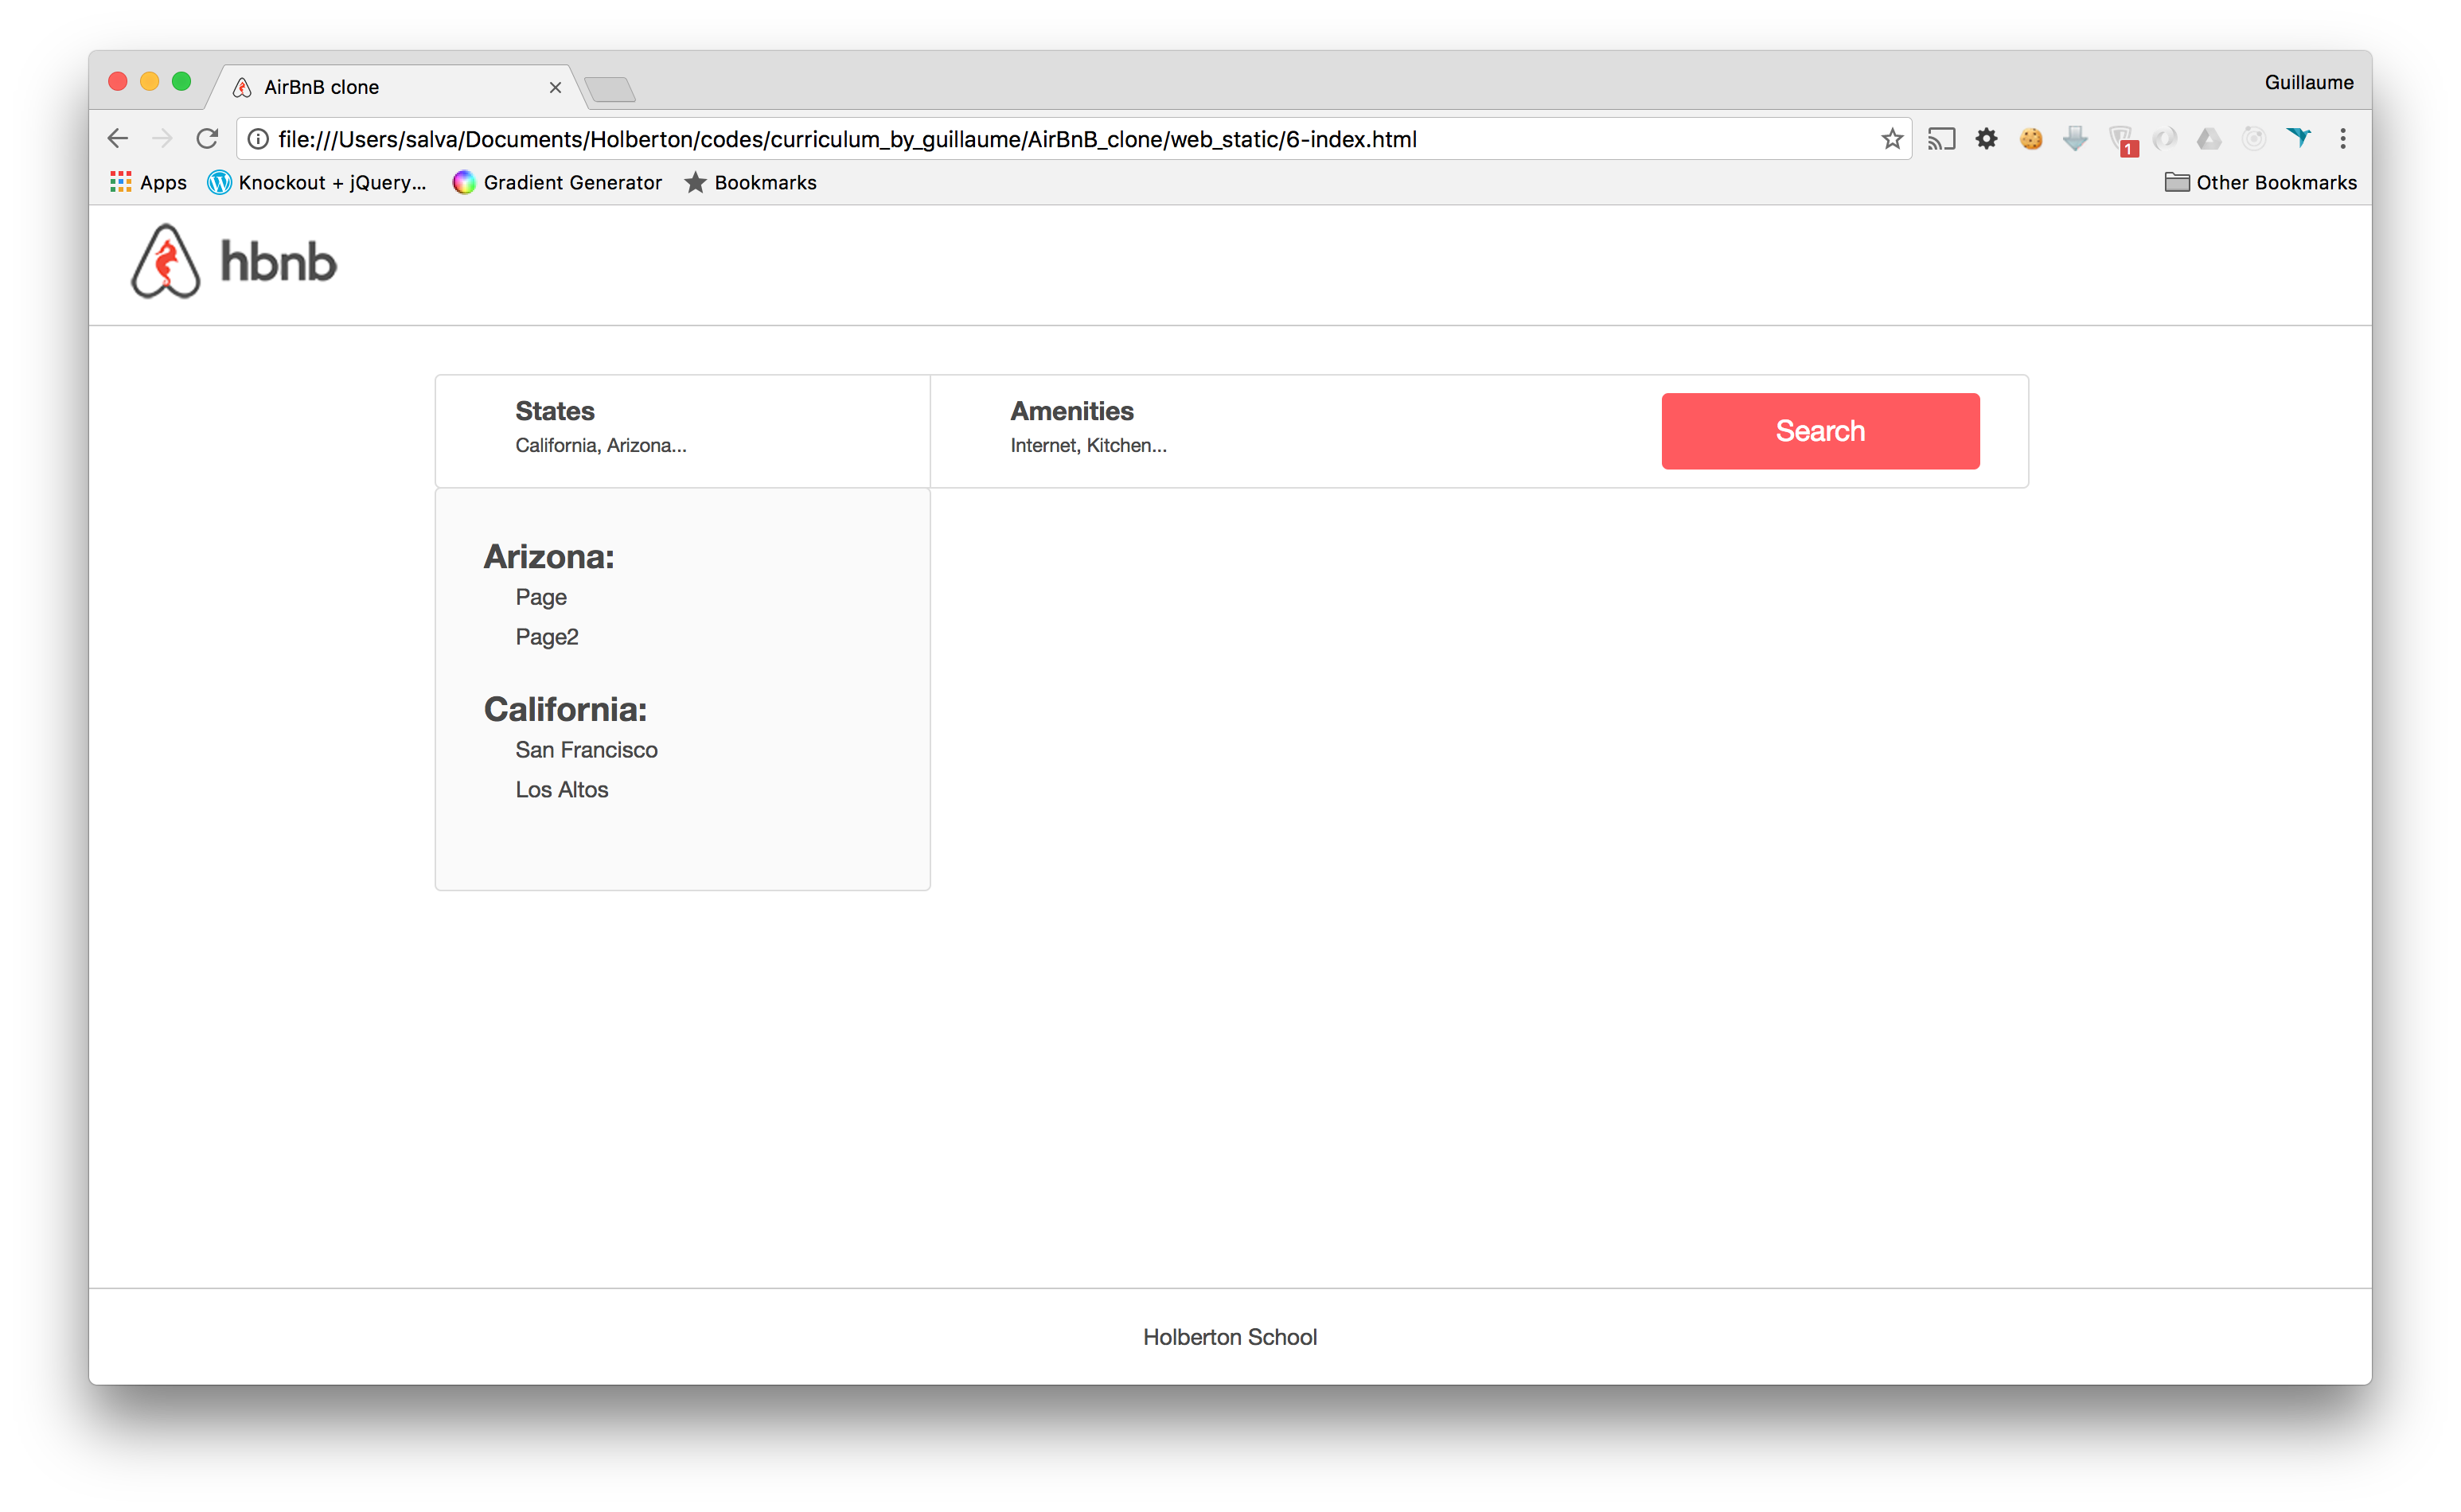Open the Chrome cast icon
This screenshot has width=2461, height=1512.
click(1941, 139)
